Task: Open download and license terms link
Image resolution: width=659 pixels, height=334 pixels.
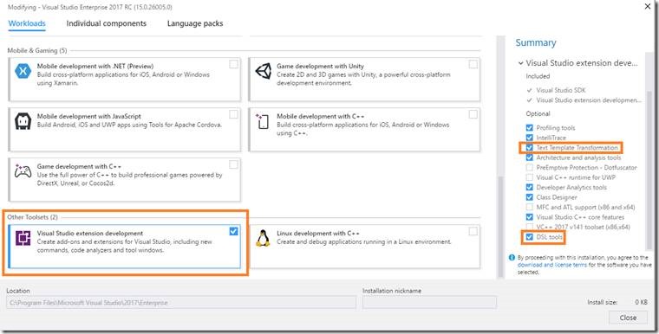Action: 552,265
